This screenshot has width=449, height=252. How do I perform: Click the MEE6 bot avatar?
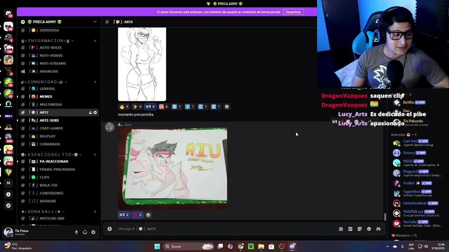point(396,163)
